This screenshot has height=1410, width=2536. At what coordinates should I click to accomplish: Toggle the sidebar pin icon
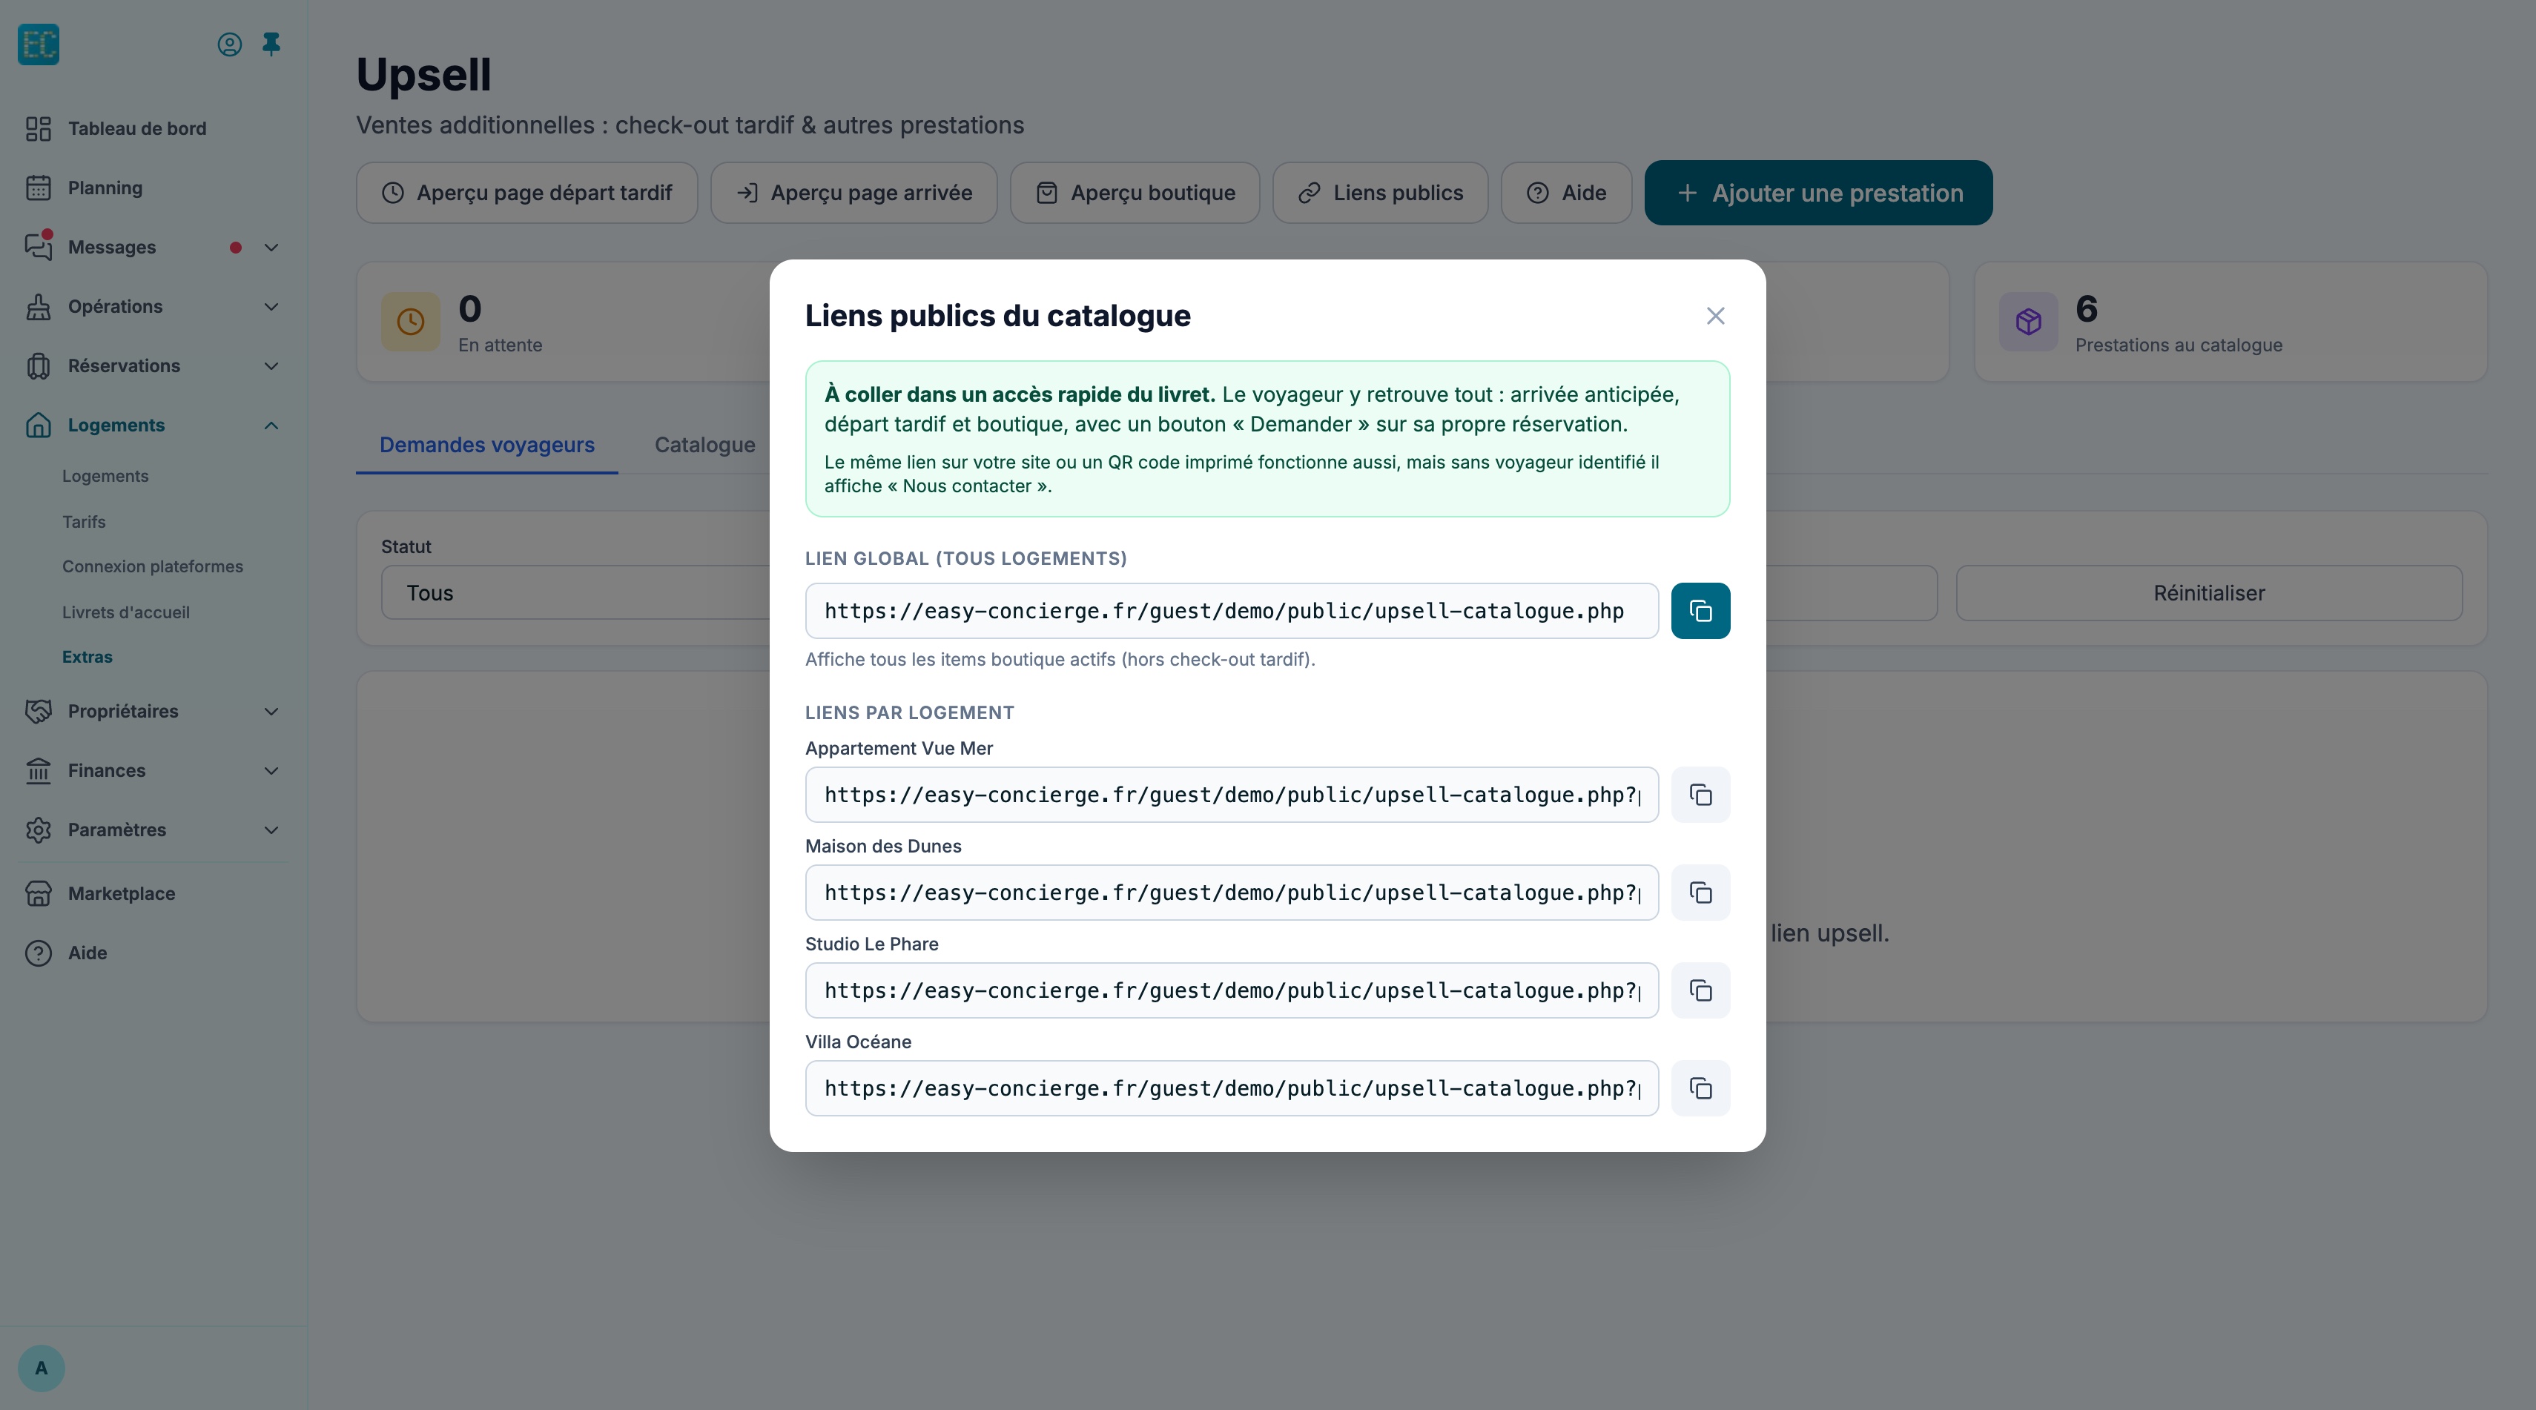271,44
